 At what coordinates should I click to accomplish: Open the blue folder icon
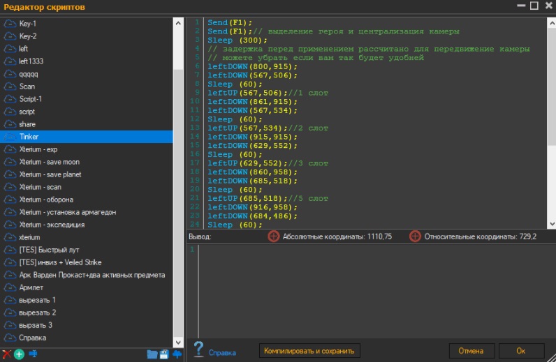152,354
